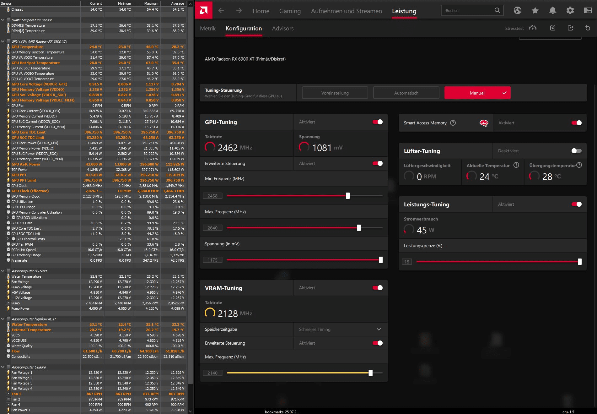Click Pump sensor fan icon
Image resolution: width=597 pixels, height=414 pixels.
click(8, 303)
